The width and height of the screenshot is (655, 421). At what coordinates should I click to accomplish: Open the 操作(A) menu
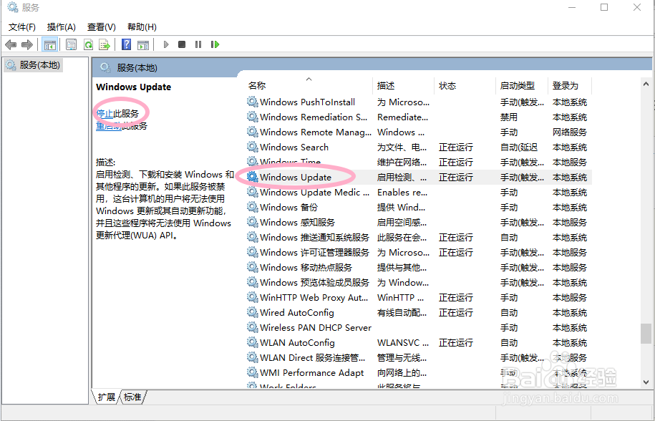[x=62, y=27]
